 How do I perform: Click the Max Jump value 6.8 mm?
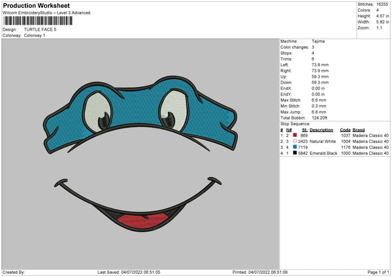point(319,112)
